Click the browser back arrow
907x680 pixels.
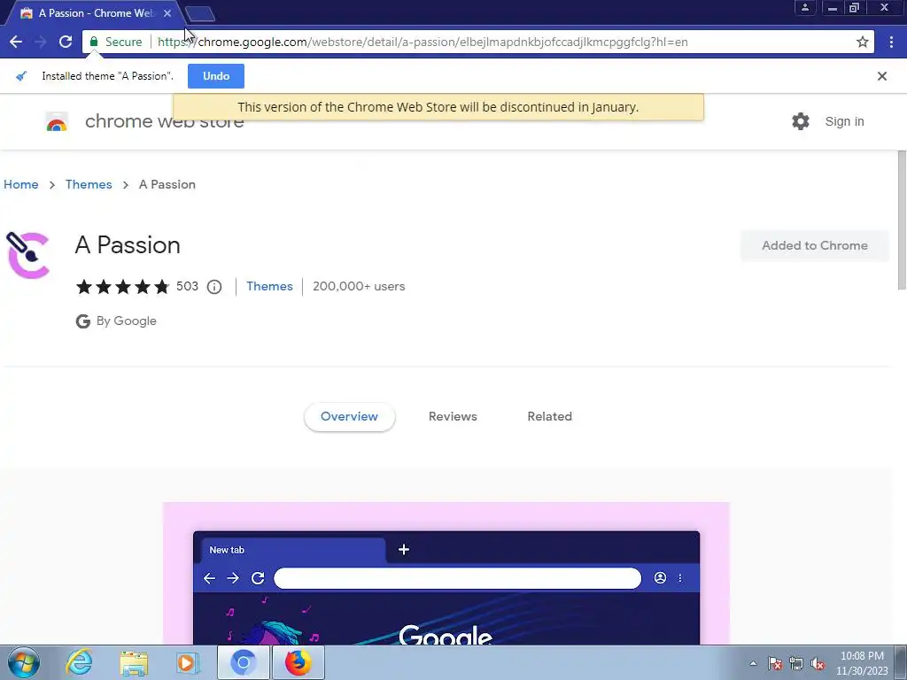pos(16,42)
